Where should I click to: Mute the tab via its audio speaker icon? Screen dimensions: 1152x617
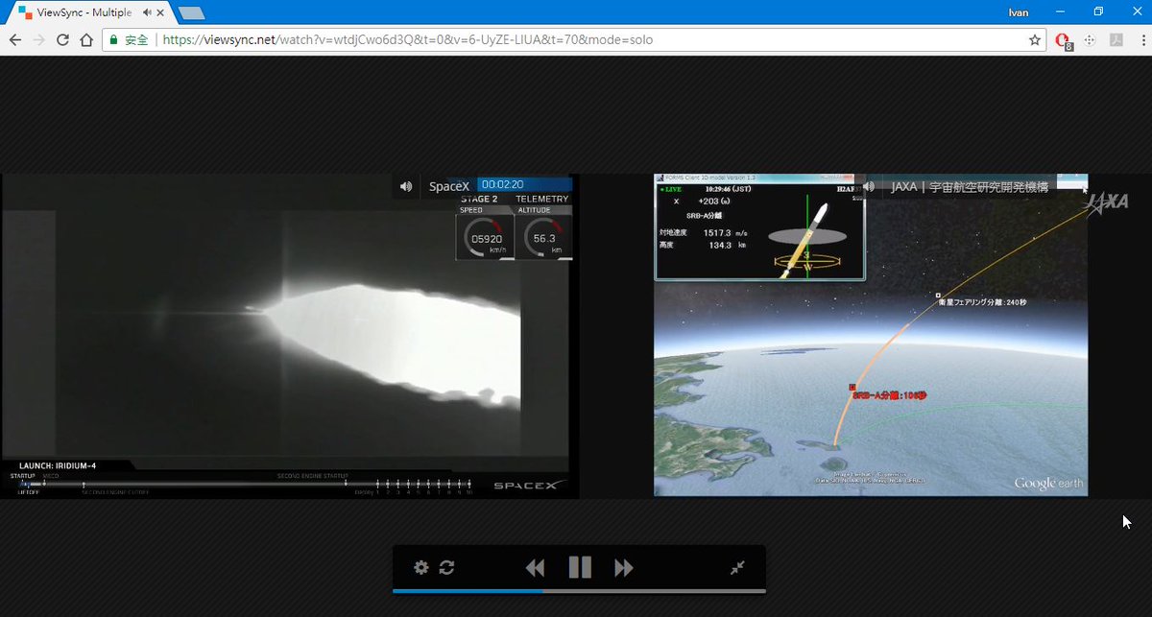[x=147, y=12]
